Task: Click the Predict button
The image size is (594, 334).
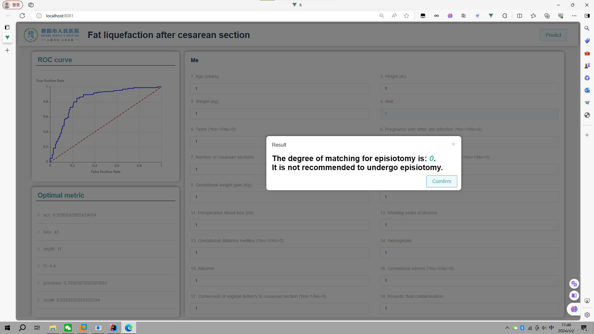Action: pos(553,35)
